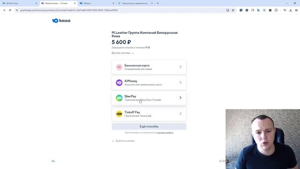The height and width of the screenshot is (169, 300).
Task: Choose 'ЮMoney' payment method label
Action: point(131,81)
